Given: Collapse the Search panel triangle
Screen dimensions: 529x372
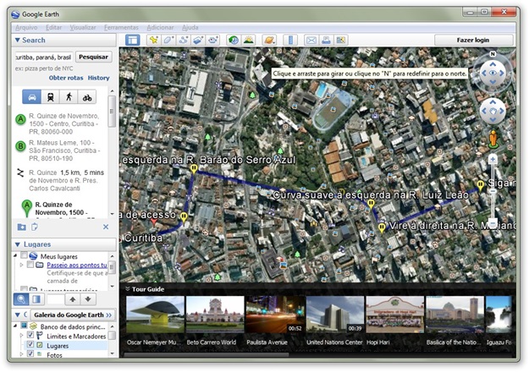Looking at the screenshot, I should tap(17, 40).
